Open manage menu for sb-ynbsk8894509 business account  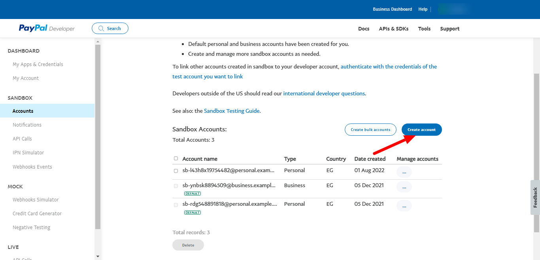pos(404,187)
